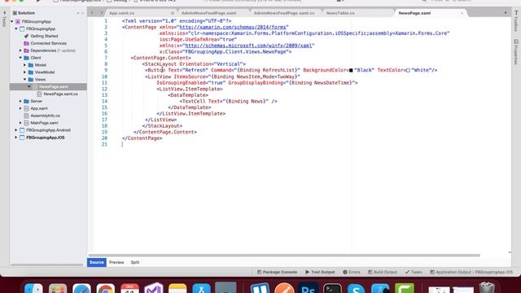The image size is (521, 293).
Task: Click line number 21 in the gutter
Action: (x=104, y=144)
